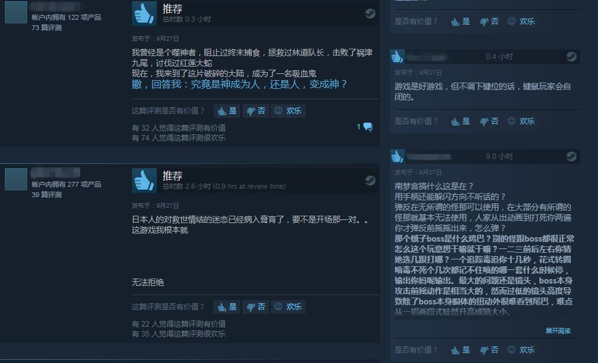
Task: Mark the 0.4 小时 review as 欢乐
Action: 521,121
